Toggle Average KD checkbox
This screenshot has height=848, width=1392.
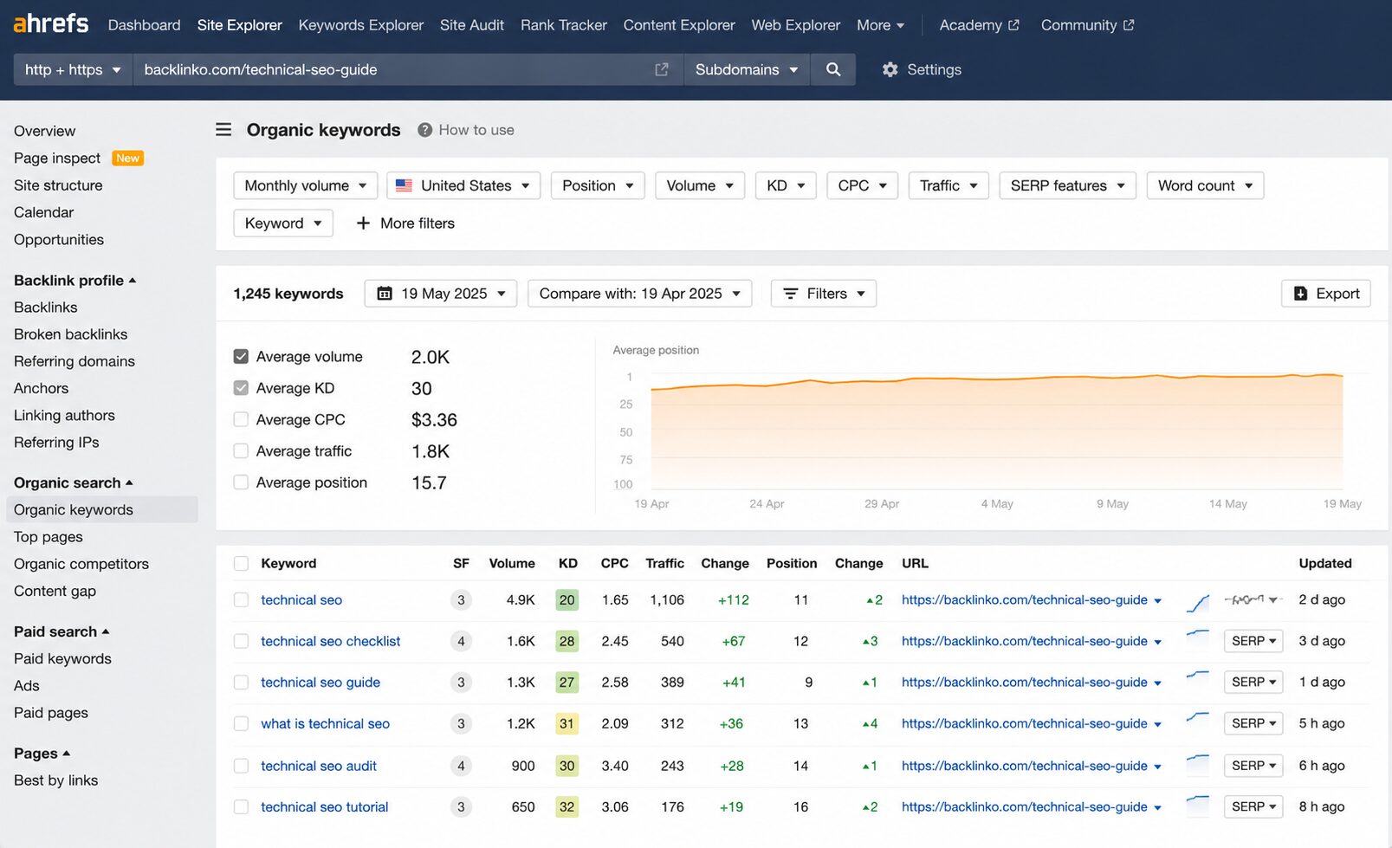pyautogui.click(x=241, y=388)
